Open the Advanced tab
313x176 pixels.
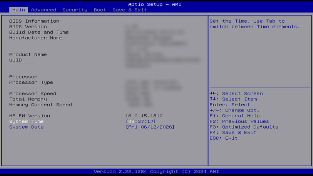43,10
